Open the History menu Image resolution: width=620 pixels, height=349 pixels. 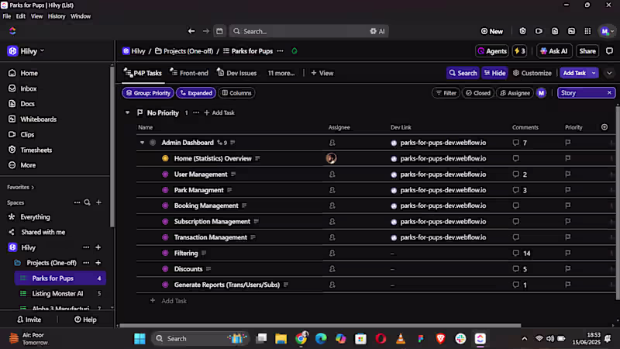[57, 16]
